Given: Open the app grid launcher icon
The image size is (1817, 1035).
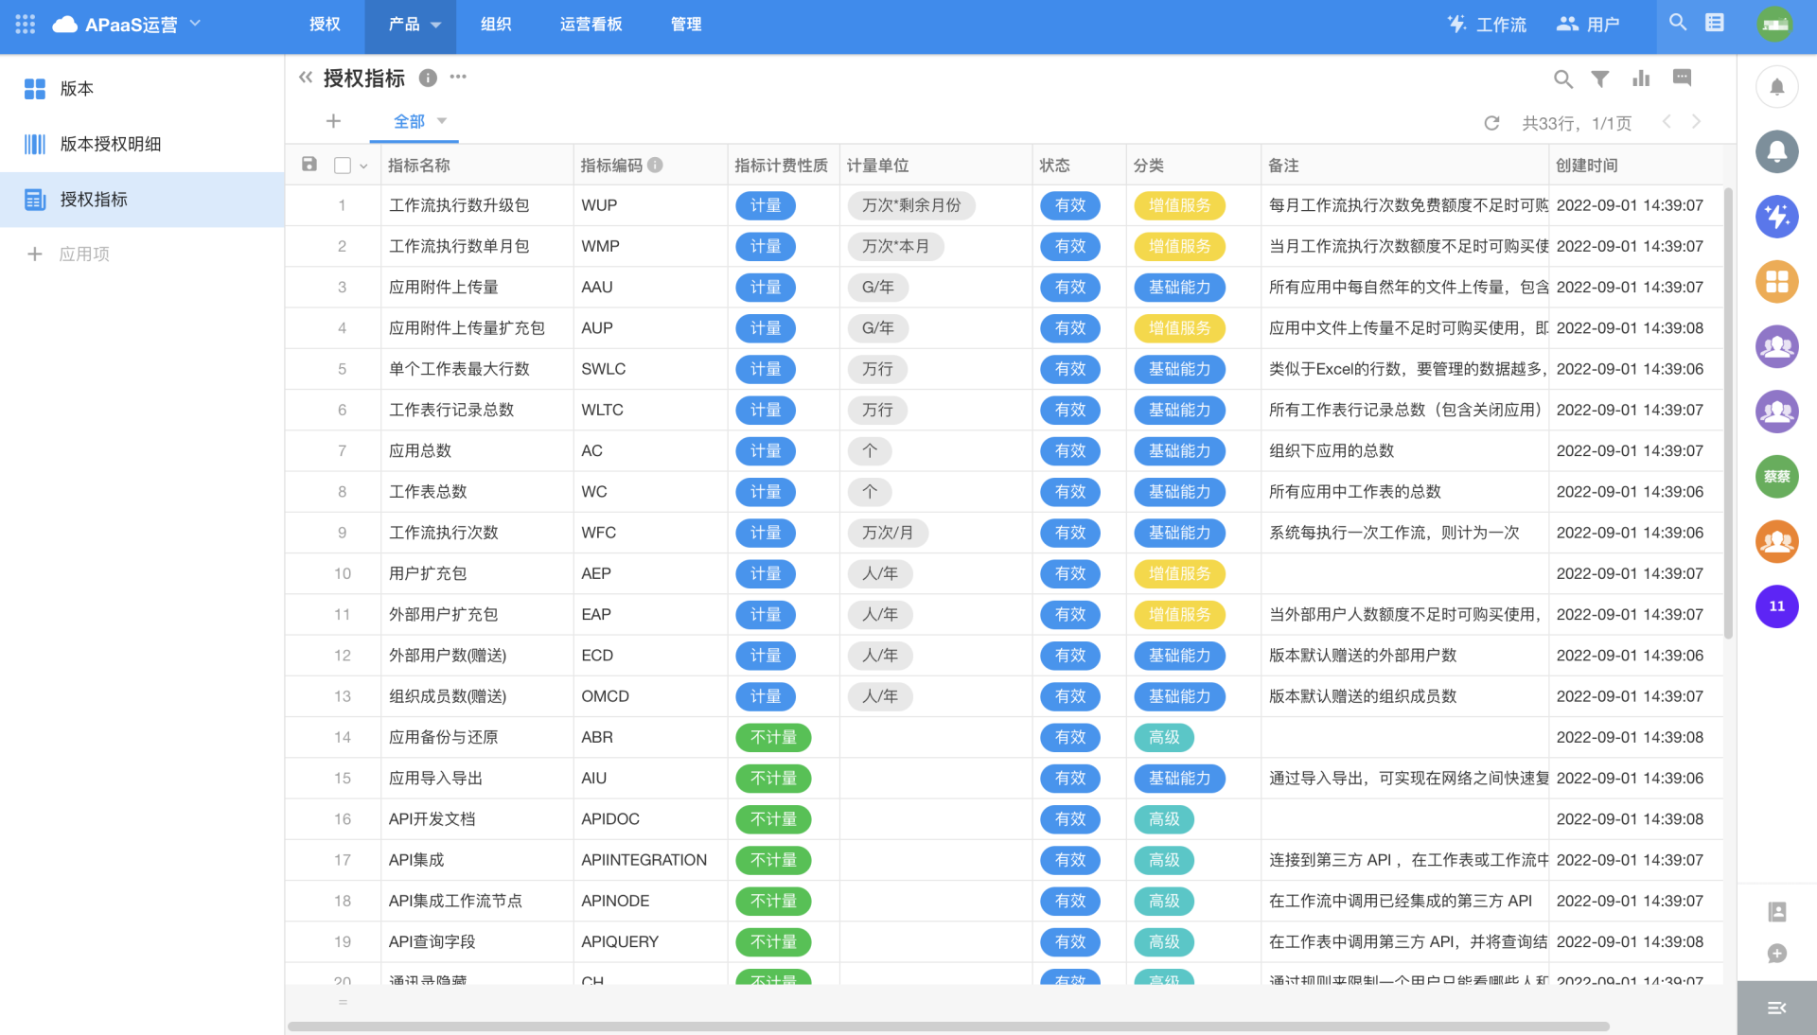Looking at the screenshot, I should tap(26, 25).
